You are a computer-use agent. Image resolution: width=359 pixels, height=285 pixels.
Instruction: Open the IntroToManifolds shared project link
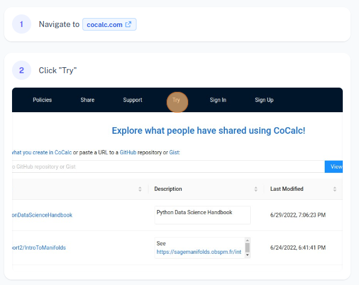coord(39,248)
